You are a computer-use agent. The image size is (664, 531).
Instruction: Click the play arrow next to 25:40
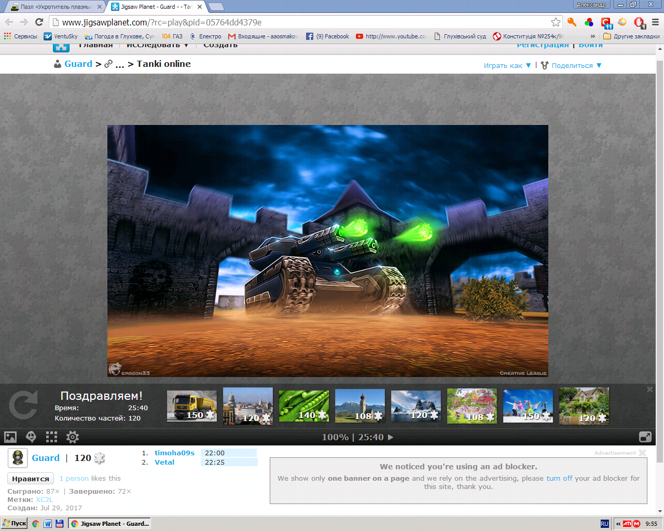coord(391,437)
